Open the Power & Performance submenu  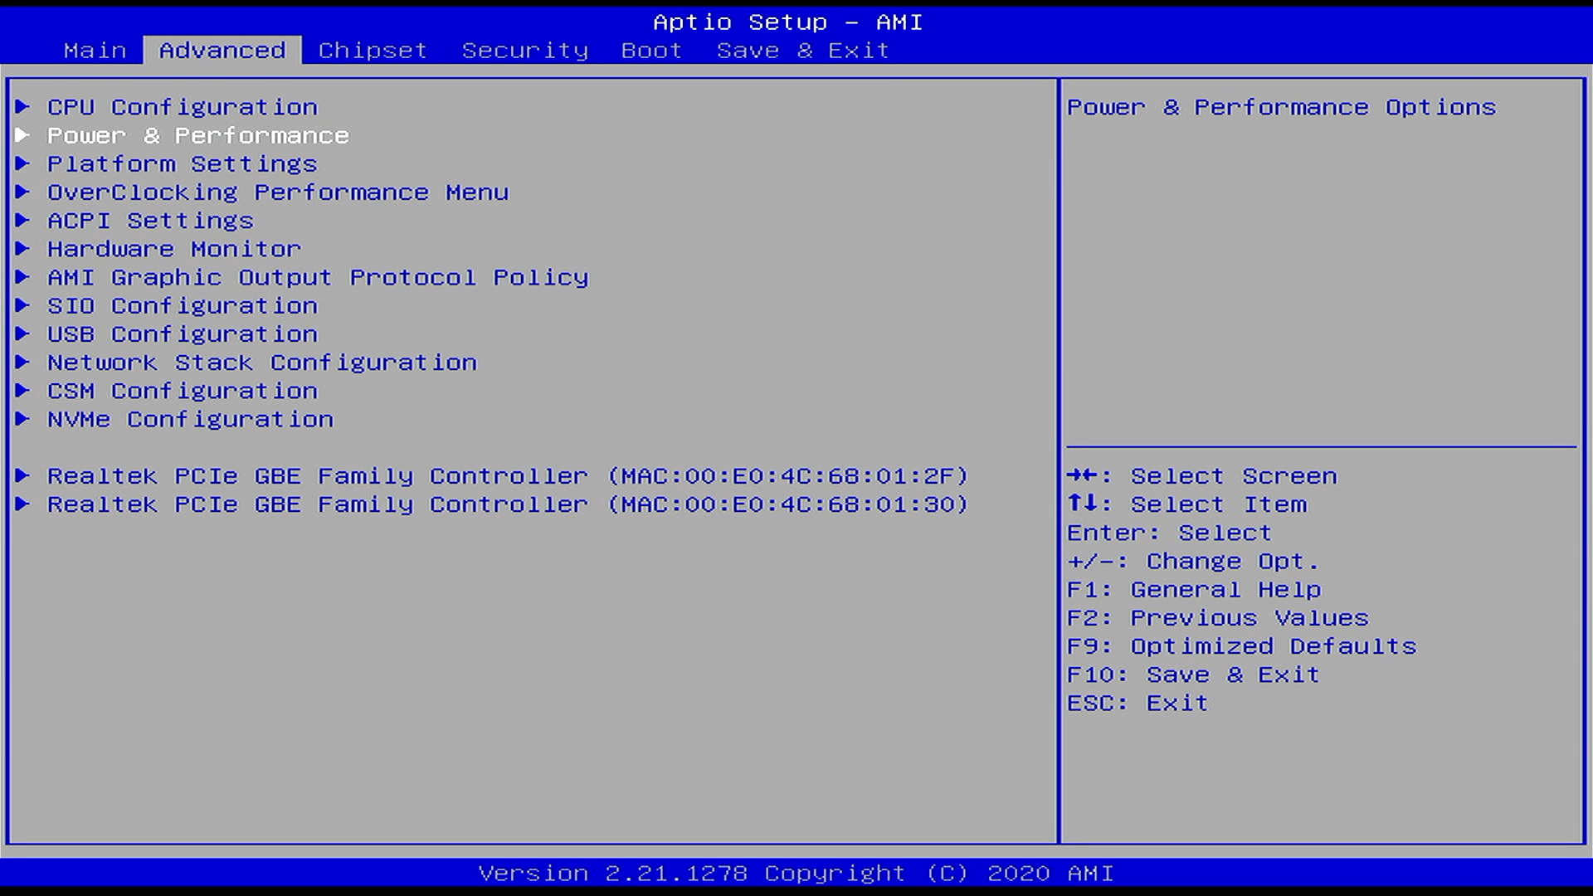[x=197, y=135]
